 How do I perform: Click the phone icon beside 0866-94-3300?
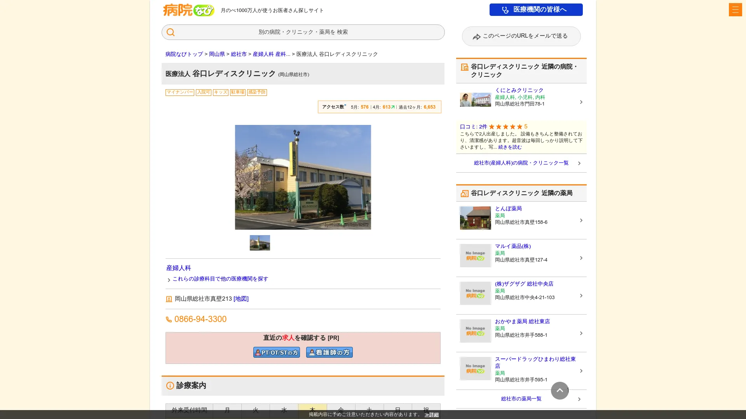coord(169,320)
